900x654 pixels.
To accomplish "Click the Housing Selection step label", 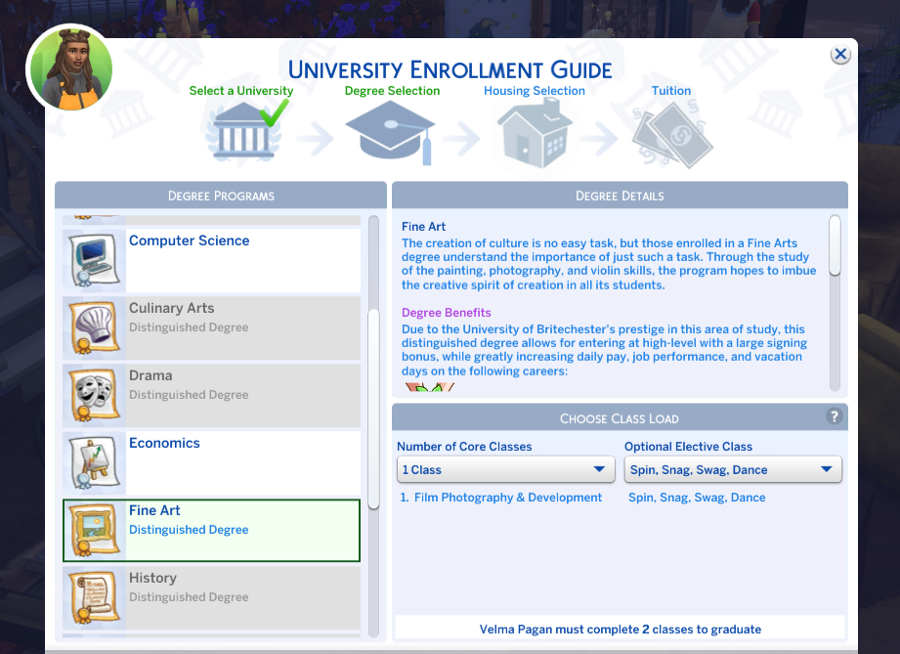I will click(x=535, y=91).
